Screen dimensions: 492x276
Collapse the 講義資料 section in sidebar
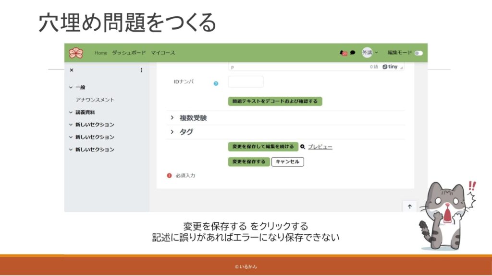[x=71, y=112]
